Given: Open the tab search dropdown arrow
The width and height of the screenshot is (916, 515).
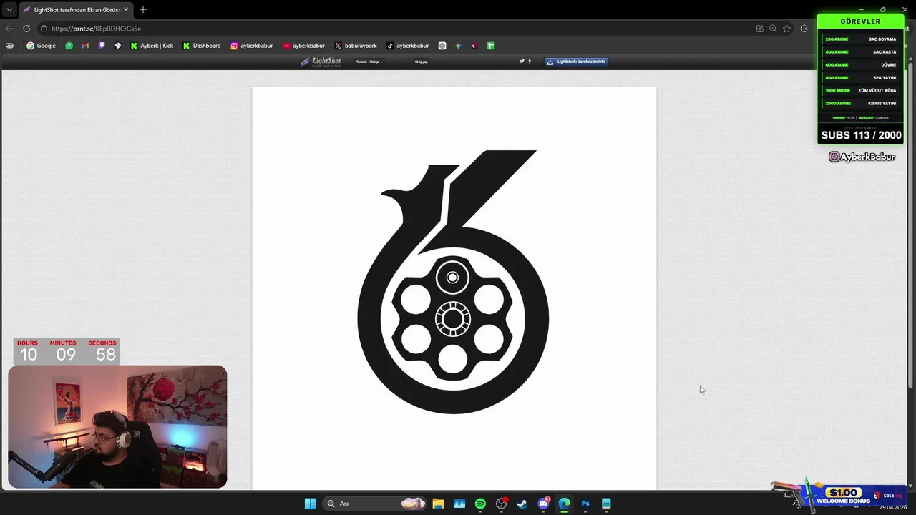Looking at the screenshot, I should (9, 10).
